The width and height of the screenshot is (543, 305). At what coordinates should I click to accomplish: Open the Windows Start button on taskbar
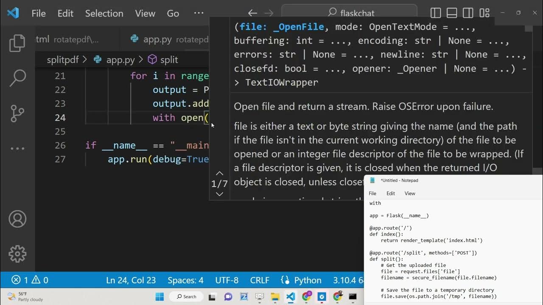click(160, 297)
